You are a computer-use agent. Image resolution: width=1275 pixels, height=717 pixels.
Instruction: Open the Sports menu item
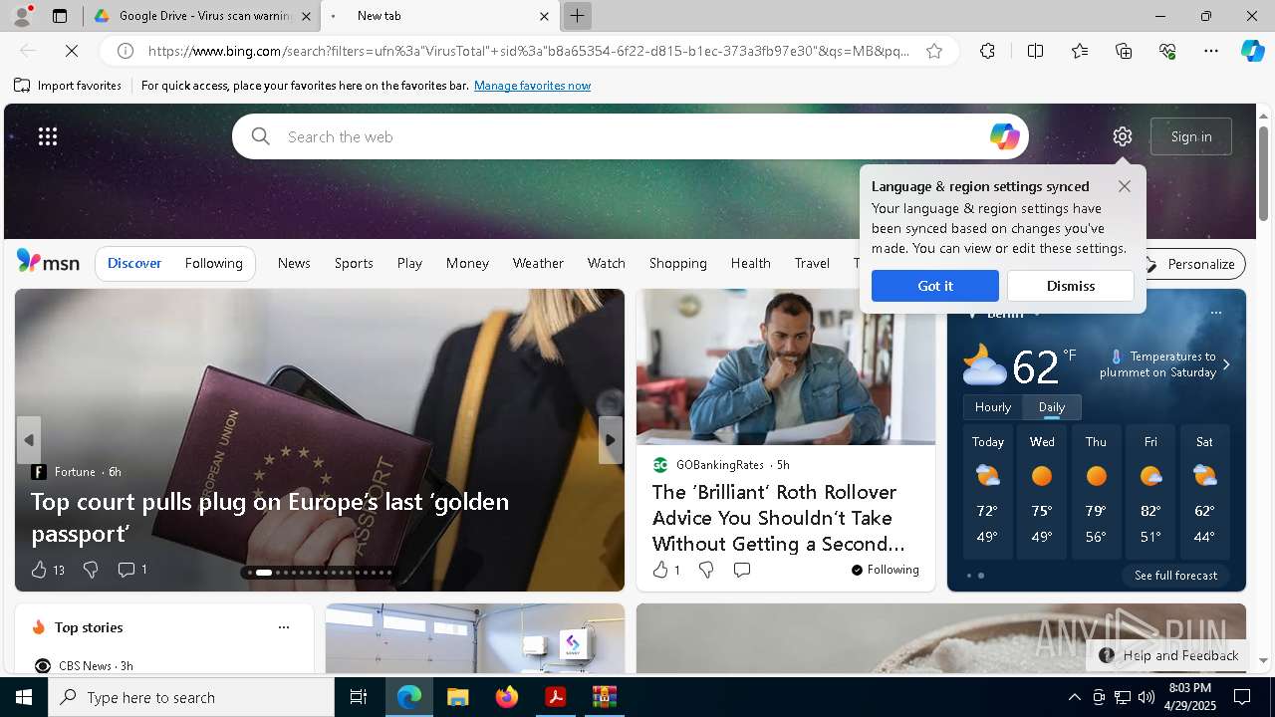(x=354, y=263)
